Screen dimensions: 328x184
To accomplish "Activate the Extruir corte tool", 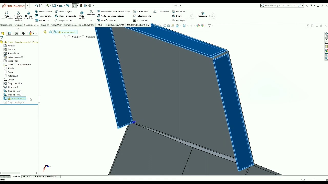I will (141, 11).
